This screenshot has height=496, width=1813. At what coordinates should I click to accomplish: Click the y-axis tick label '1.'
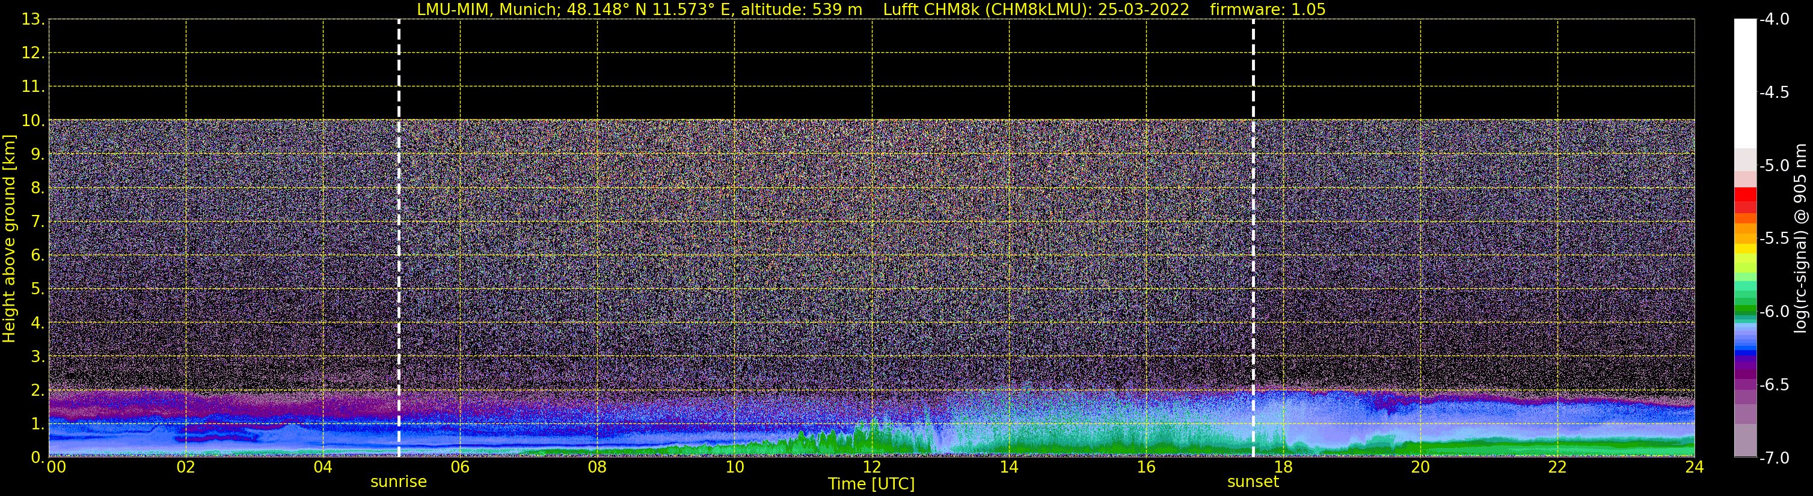[37, 425]
